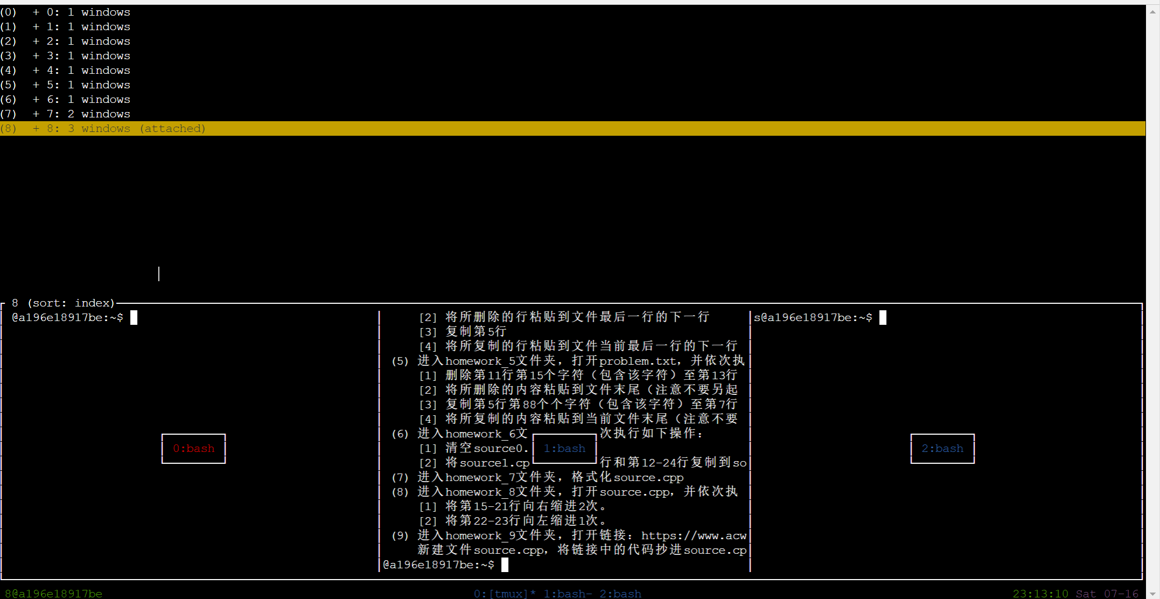1160x599 pixels.
Task: Click the right preview pane shell prompt
Action: [812, 317]
